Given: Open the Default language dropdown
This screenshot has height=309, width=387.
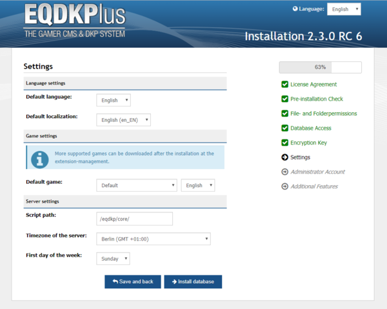Looking at the screenshot, I should pyautogui.click(x=114, y=100).
